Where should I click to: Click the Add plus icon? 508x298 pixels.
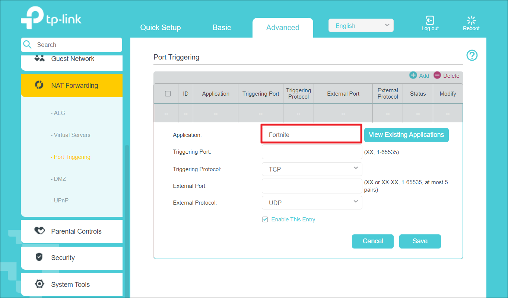(x=413, y=76)
